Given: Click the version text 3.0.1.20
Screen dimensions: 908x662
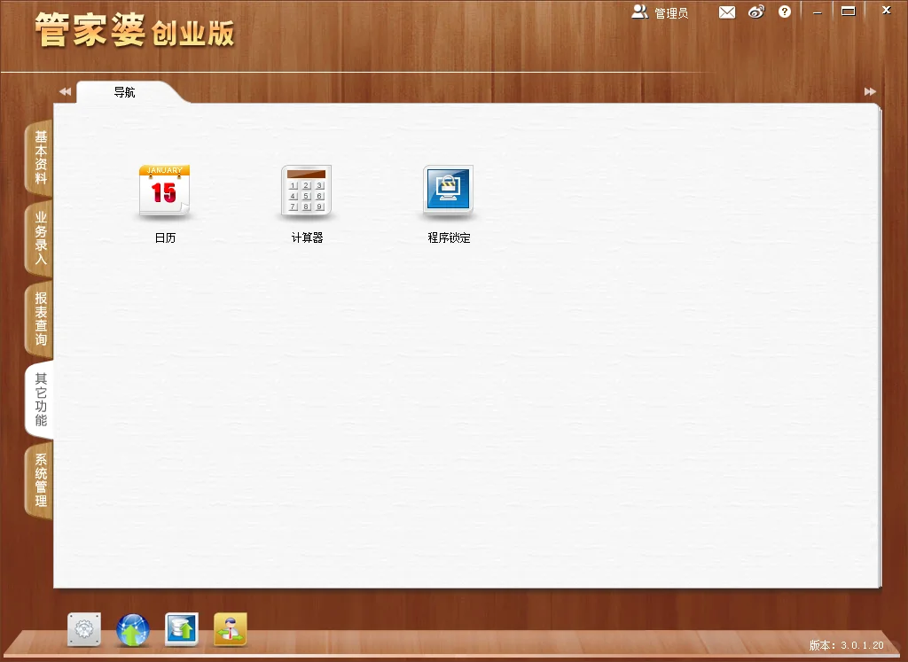Looking at the screenshot, I should point(862,645).
